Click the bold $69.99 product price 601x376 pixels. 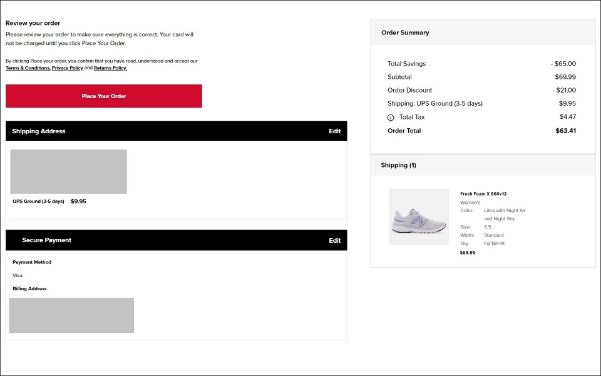point(468,253)
